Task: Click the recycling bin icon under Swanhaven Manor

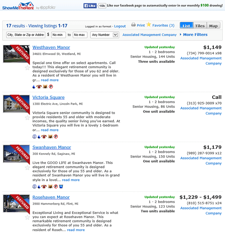Action: click(x=61, y=186)
